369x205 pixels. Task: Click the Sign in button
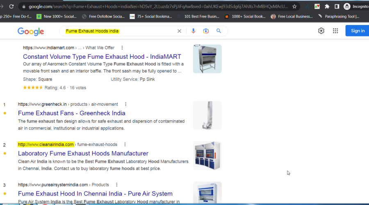[357, 31]
